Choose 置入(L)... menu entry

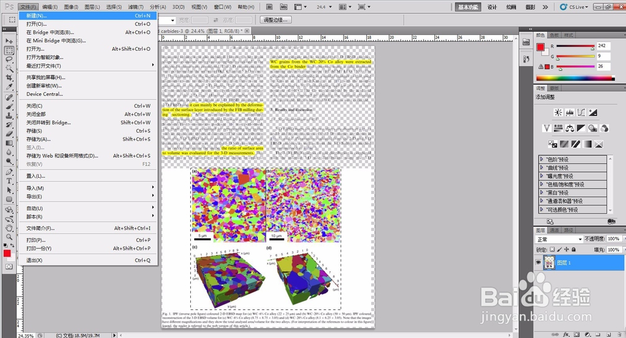88,176
